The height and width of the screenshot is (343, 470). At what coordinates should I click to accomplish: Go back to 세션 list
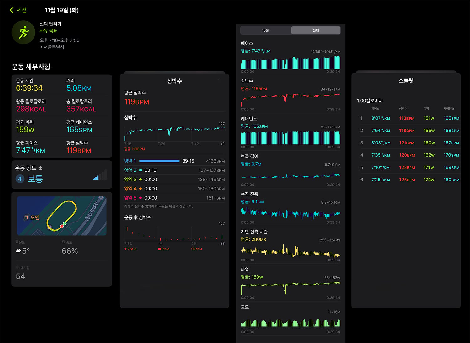click(18, 10)
